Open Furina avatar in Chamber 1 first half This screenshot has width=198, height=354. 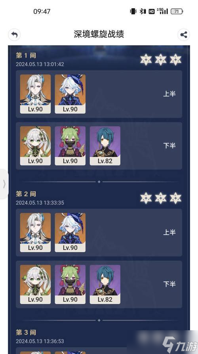click(70, 94)
